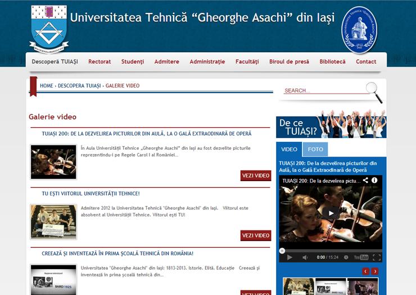Enter fullscreen mode in video player
The width and height of the screenshot is (416, 295).
click(x=377, y=257)
